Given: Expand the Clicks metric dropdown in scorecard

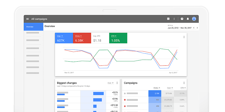Looking at the screenshot, I should point(78,36).
